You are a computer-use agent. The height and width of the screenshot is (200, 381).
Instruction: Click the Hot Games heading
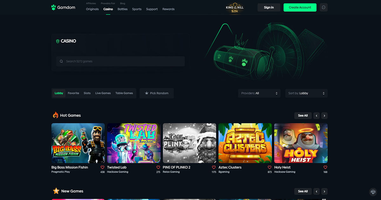click(x=70, y=116)
